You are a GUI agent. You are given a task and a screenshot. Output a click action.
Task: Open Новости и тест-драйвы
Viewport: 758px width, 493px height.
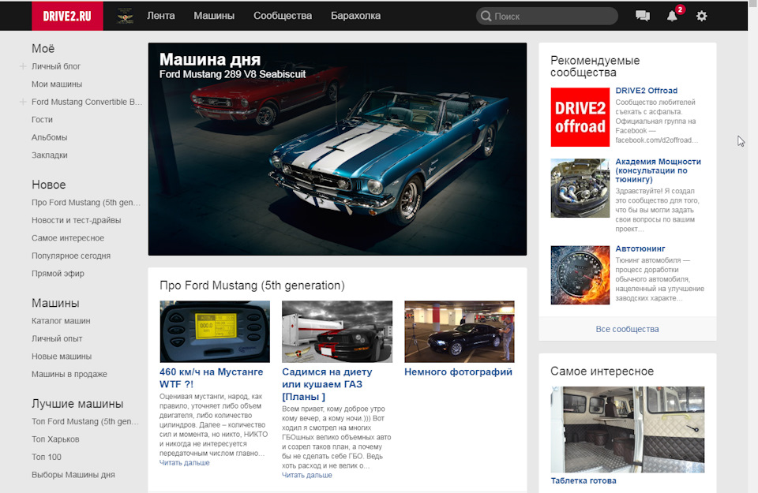click(x=77, y=220)
